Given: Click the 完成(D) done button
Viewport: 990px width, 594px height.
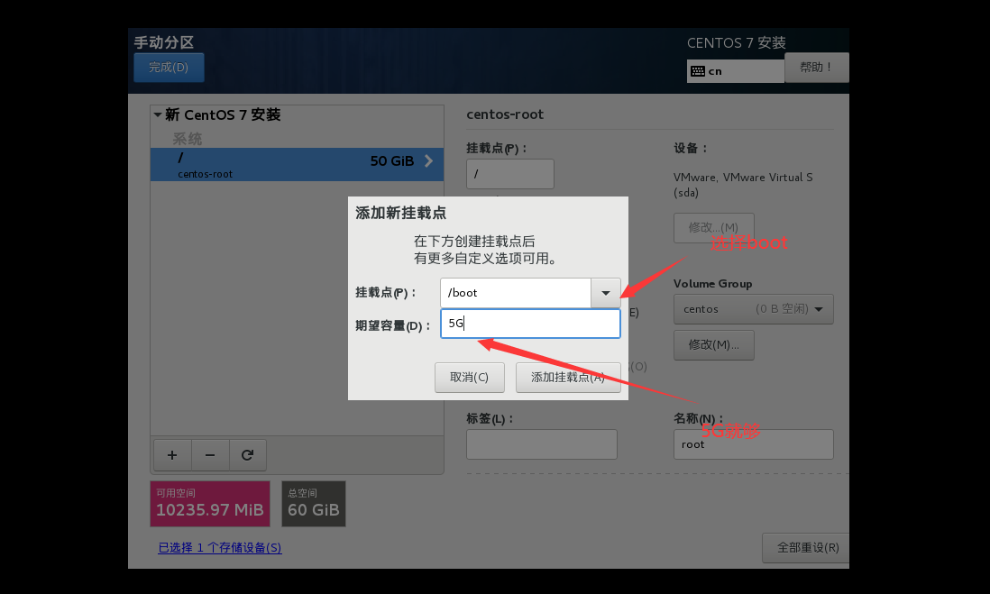Looking at the screenshot, I should [x=169, y=68].
